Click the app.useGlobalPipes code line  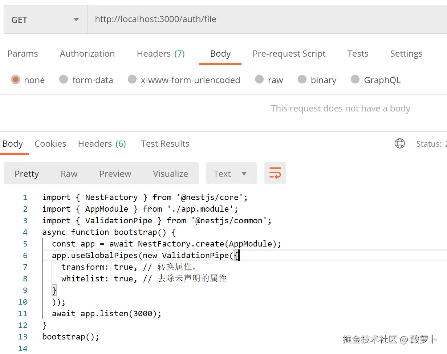tap(146, 256)
